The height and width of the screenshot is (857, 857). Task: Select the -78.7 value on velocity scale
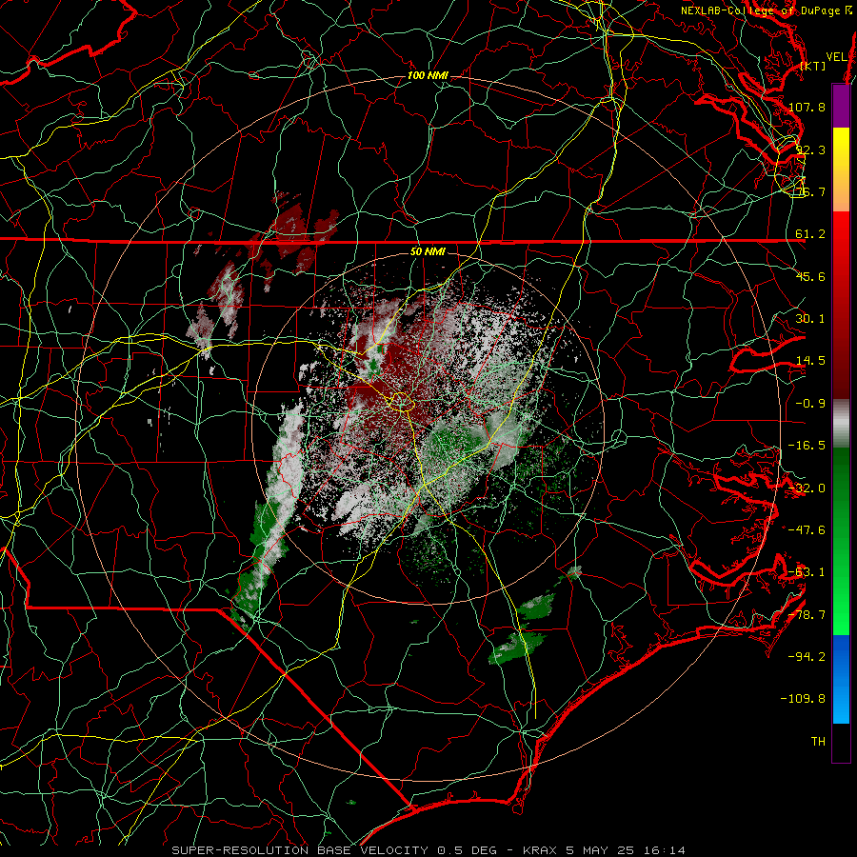(x=807, y=615)
